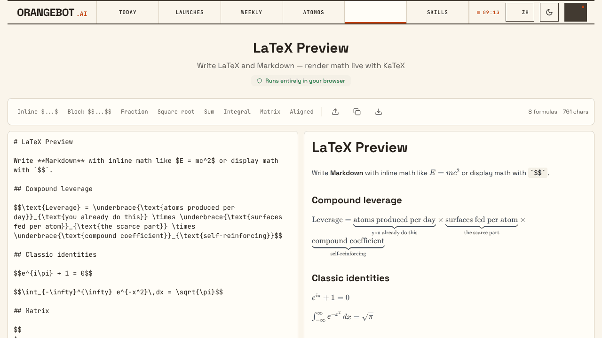602x338 pixels.
Task: Click rendered Euler identity formula
Action: click(331, 297)
